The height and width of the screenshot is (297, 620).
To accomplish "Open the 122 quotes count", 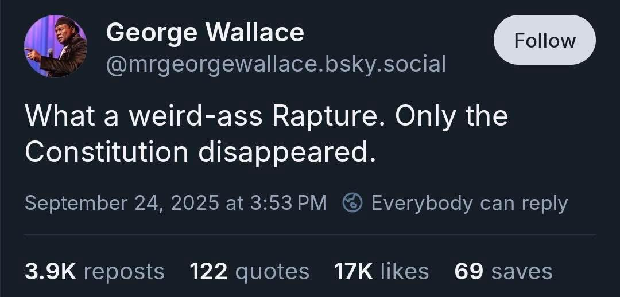I will point(208,271).
